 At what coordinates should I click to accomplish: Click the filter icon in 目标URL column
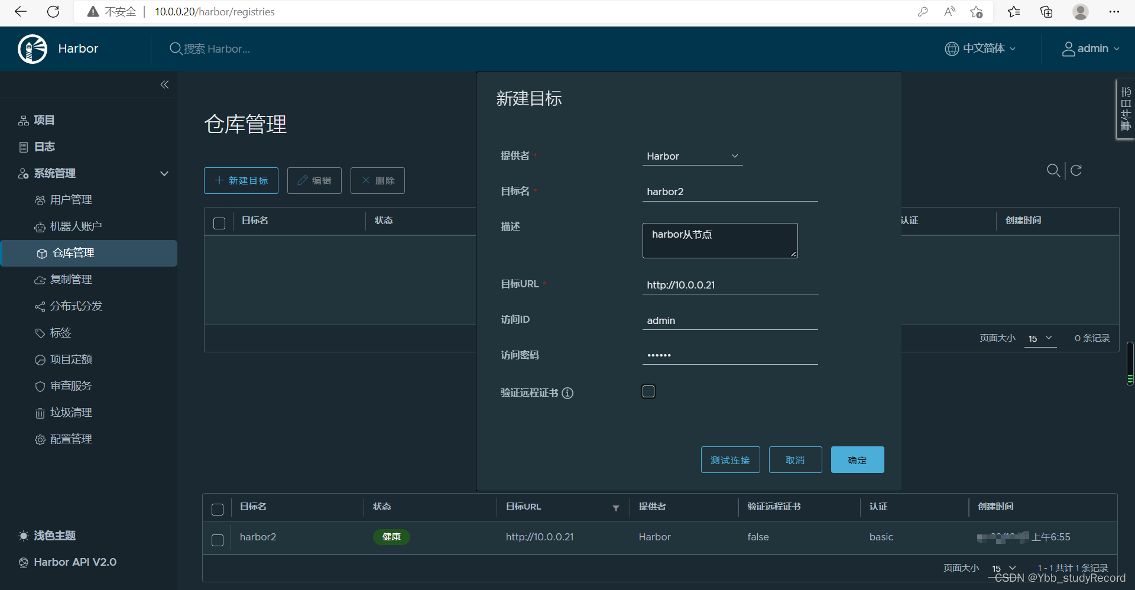616,508
